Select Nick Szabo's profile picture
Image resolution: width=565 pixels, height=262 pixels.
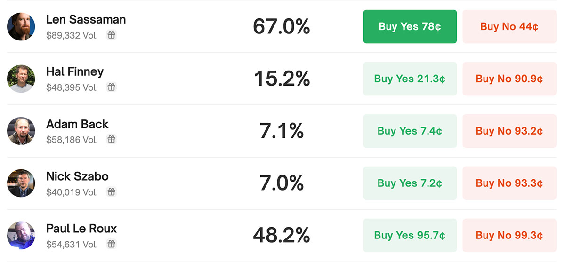tap(21, 183)
